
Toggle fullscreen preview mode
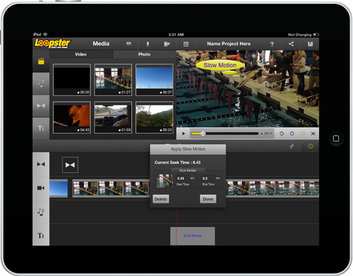click(x=313, y=133)
